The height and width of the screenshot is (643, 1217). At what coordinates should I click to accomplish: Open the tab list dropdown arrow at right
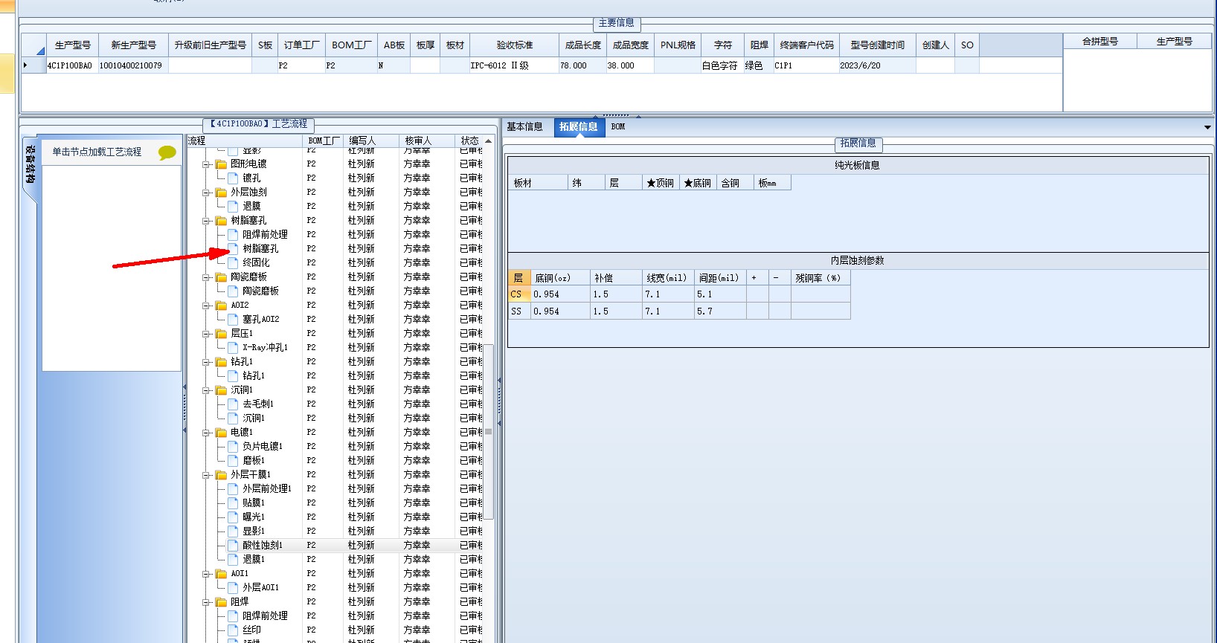pos(1207,128)
